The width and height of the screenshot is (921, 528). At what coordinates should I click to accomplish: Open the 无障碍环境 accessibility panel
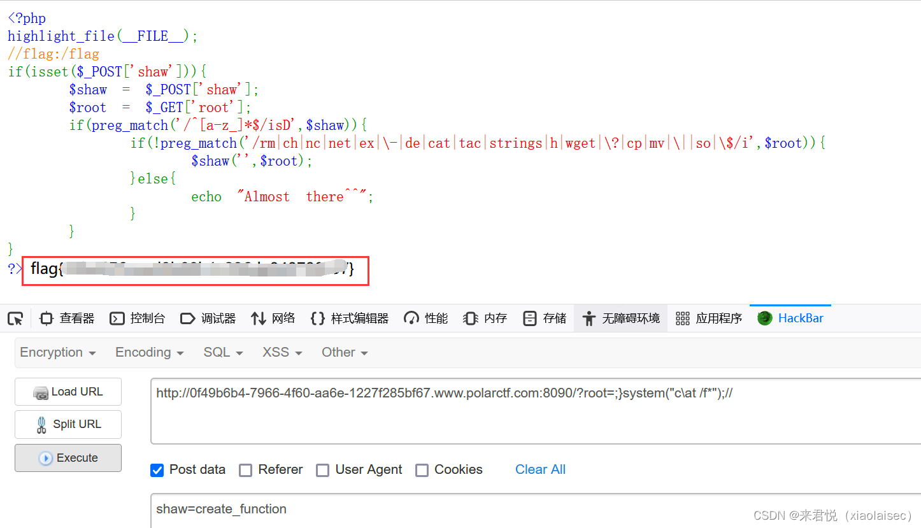pos(620,318)
